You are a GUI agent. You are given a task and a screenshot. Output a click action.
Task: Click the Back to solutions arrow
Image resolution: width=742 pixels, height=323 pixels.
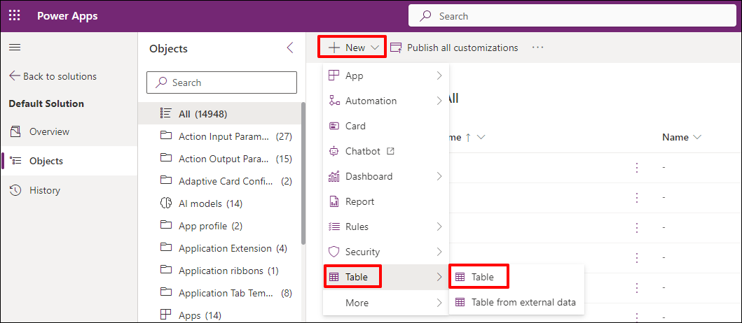click(15, 76)
